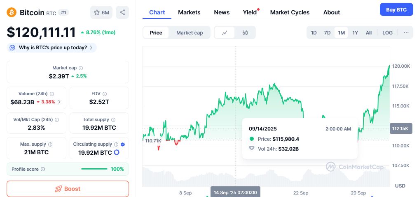Viewport: 419px width, 197px height.
Task: Click circulating supply verified badge icon
Action: point(123,144)
